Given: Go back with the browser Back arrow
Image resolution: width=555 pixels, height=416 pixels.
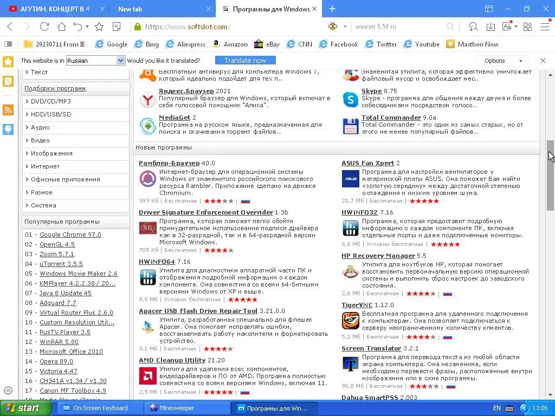Looking at the screenshot, I should point(10,27).
